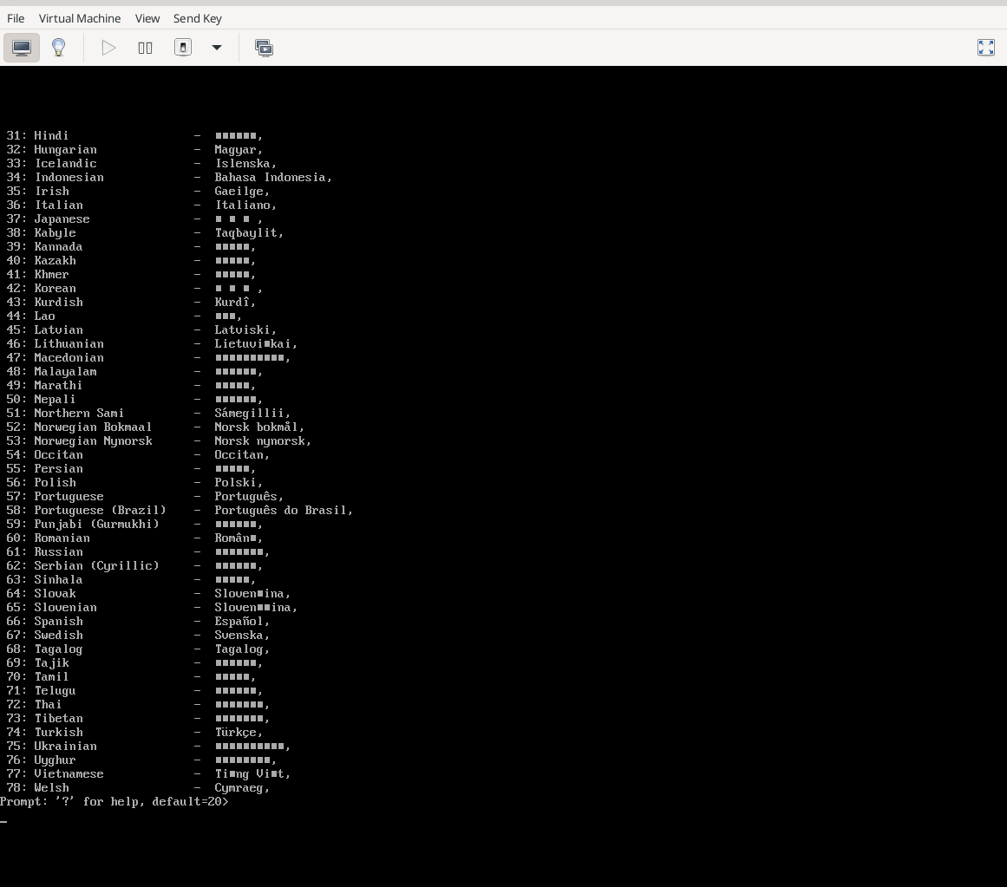Screen dimensions: 1007x887
Task: Click the '67: Swedish' row
Action: tap(138, 636)
